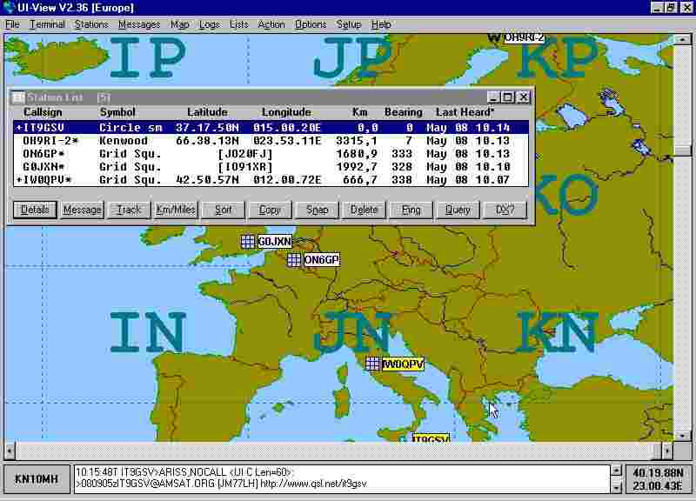Click the Km/Miles unit toggle button
696x501 pixels.
176,210
